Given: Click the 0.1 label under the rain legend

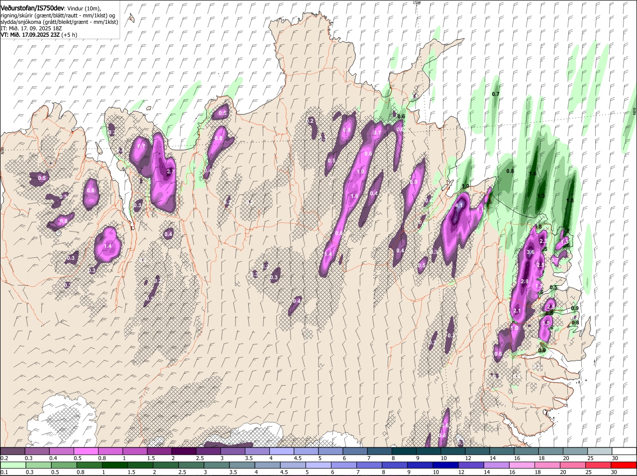Looking at the screenshot, I should click(4, 472).
